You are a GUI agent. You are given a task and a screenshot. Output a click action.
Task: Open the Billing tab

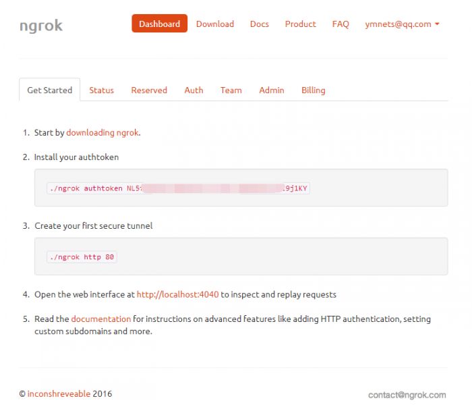click(313, 90)
